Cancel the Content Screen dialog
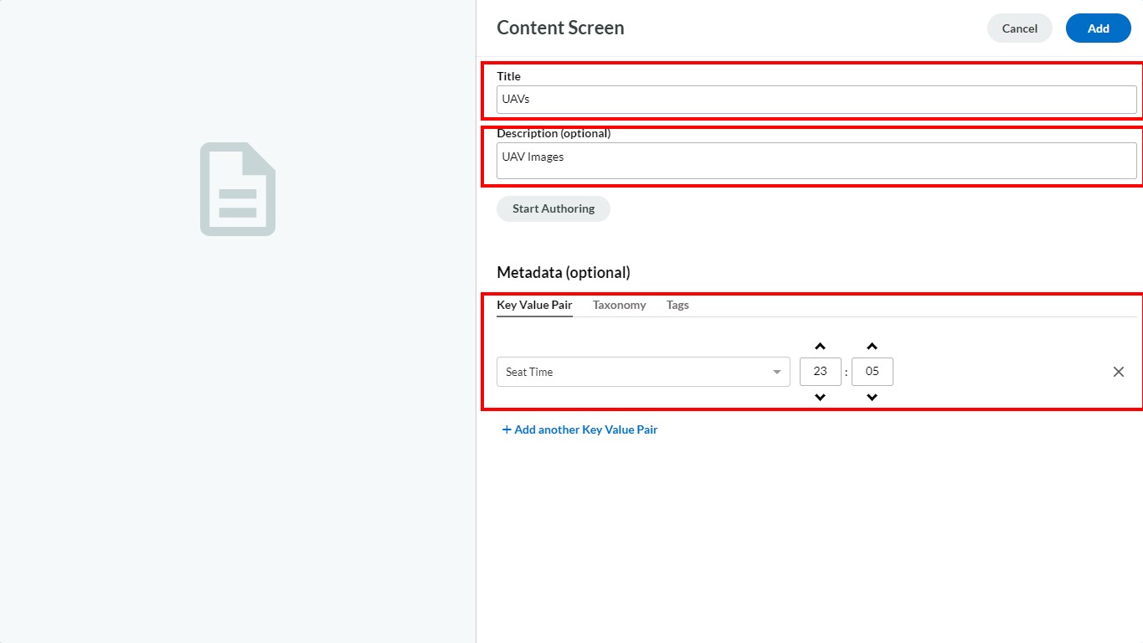This screenshot has width=1143, height=643. pos(1020,28)
